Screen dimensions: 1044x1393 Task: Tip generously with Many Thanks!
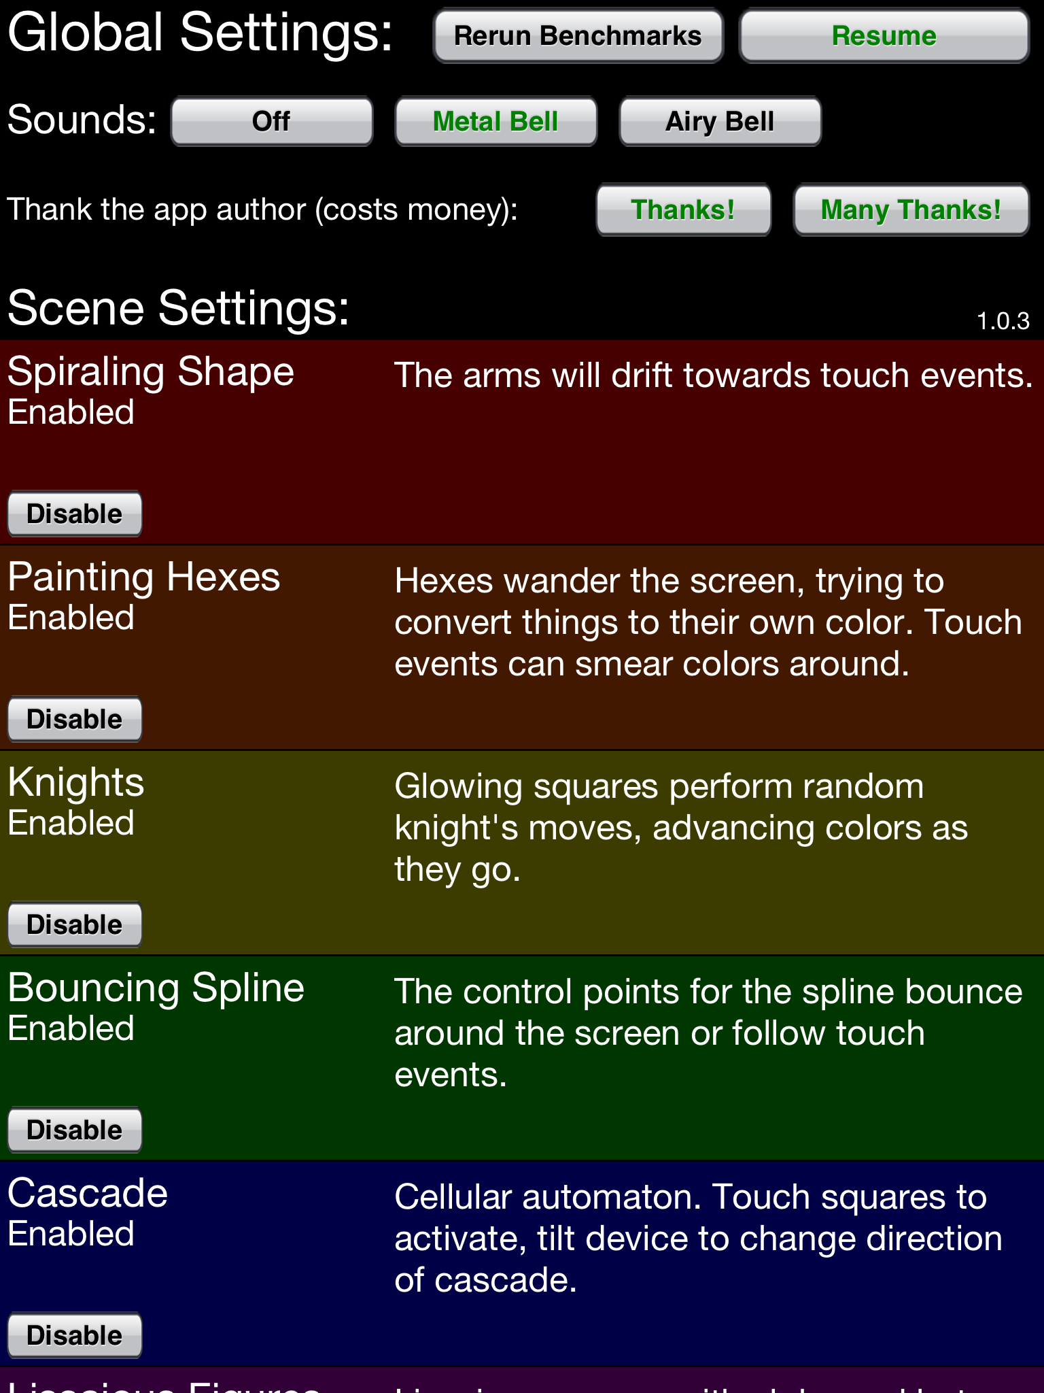click(x=911, y=210)
